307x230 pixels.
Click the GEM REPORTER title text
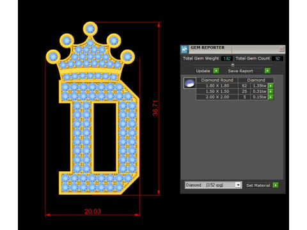pos(207,47)
